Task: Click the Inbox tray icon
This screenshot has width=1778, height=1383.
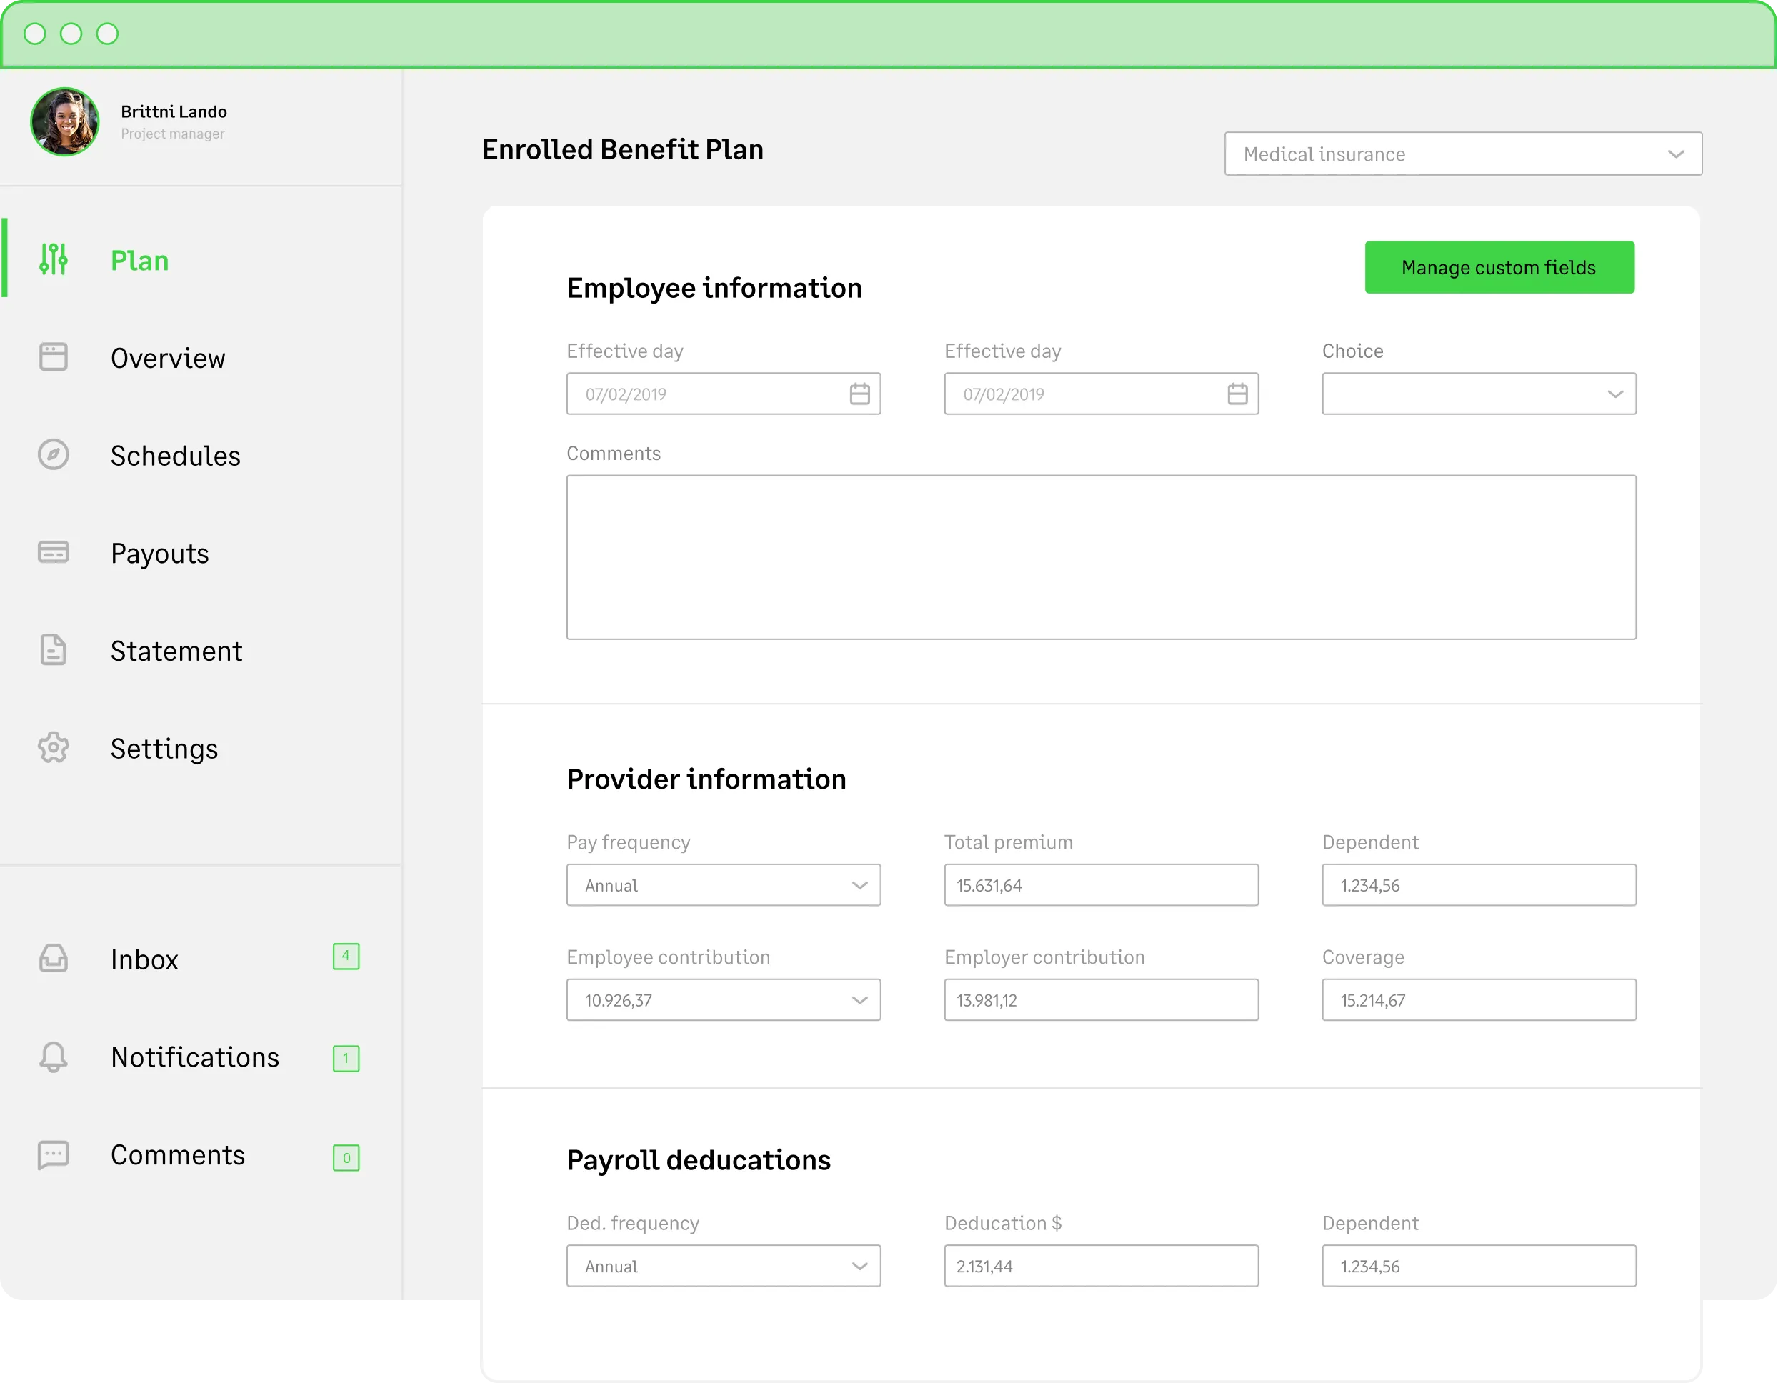Action: click(x=54, y=959)
